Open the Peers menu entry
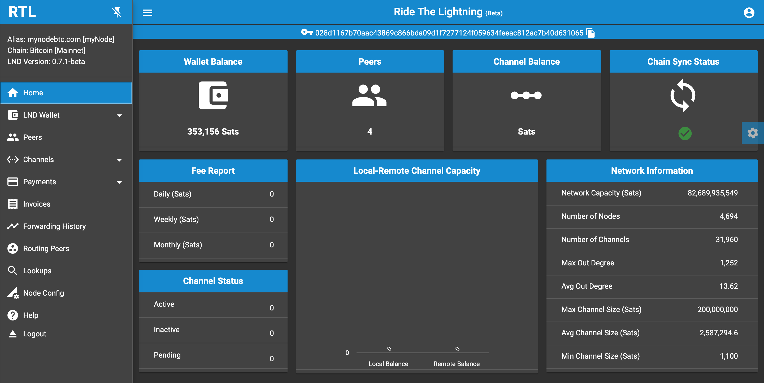This screenshot has height=383, width=764. [x=66, y=137]
